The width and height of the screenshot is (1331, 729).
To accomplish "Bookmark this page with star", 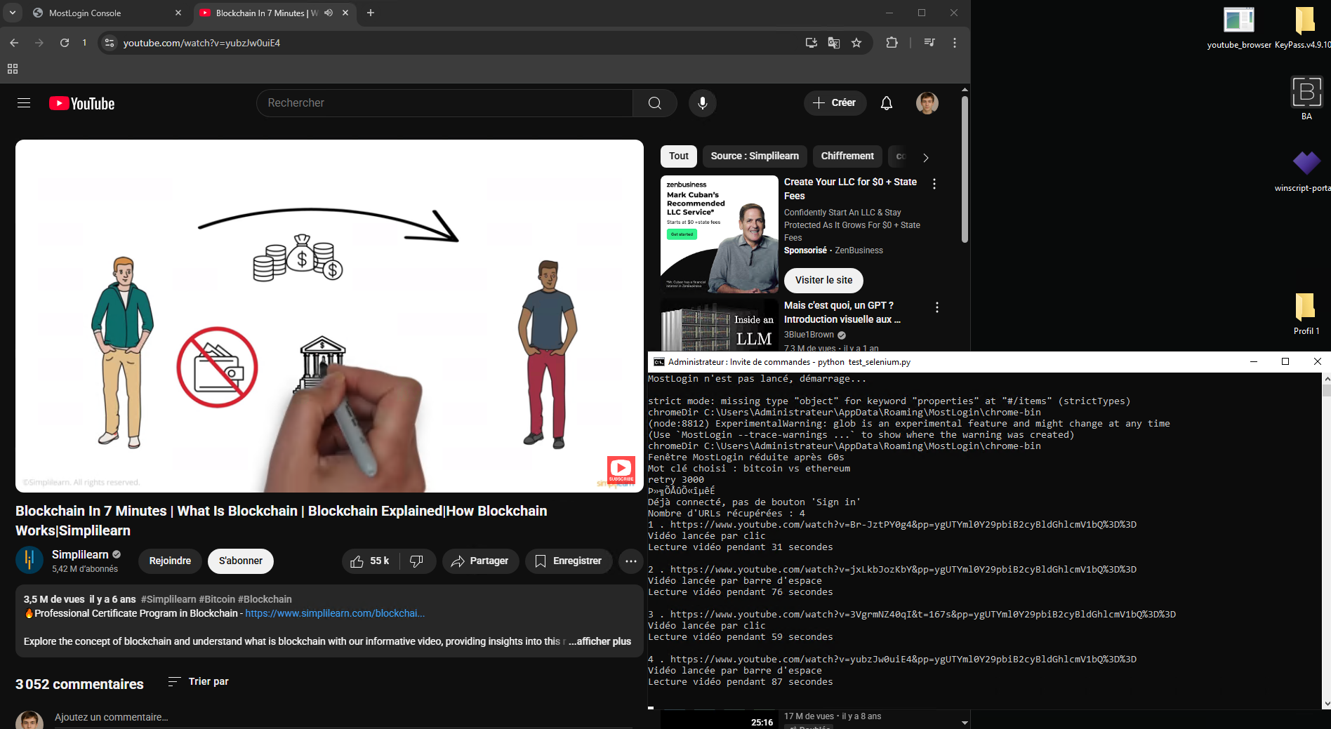I will coord(856,43).
